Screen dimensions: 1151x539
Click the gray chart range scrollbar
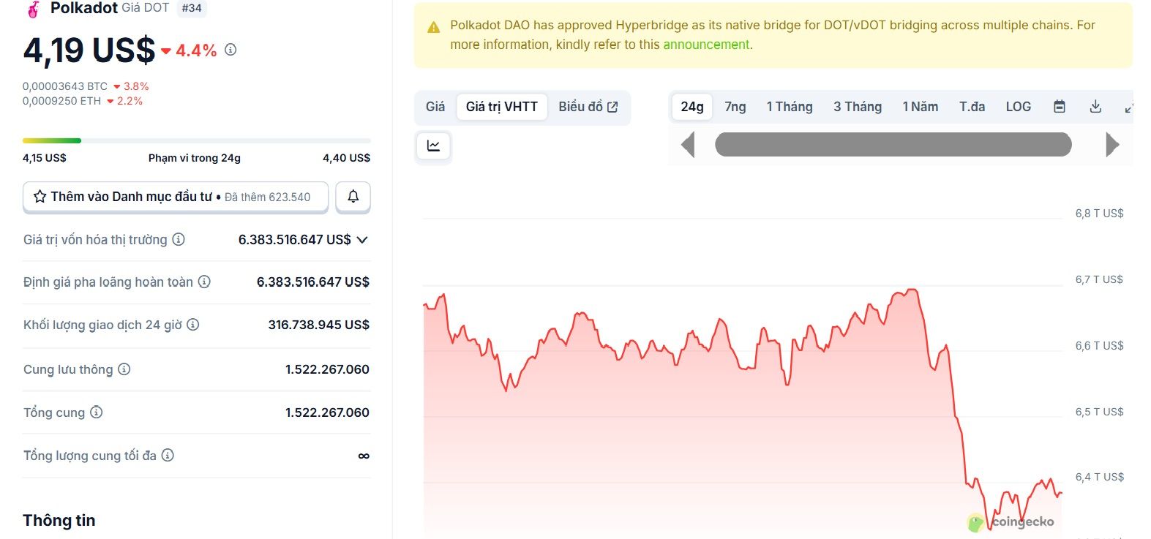[x=893, y=144]
